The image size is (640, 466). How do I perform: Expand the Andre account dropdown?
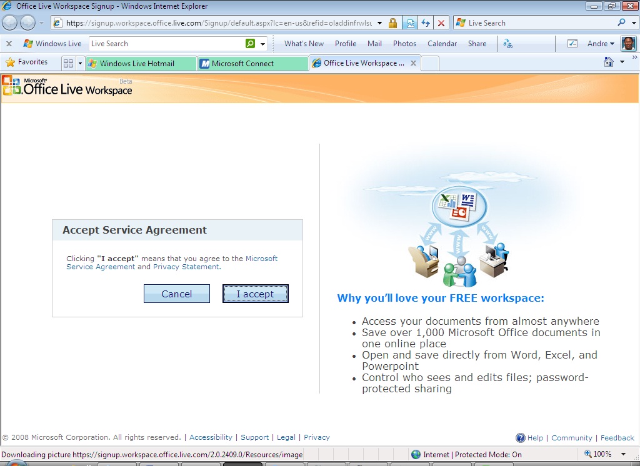click(x=601, y=44)
